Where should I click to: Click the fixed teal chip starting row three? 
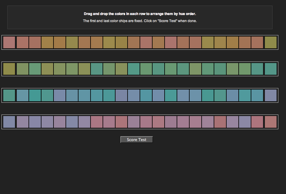click(x=9, y=95)
